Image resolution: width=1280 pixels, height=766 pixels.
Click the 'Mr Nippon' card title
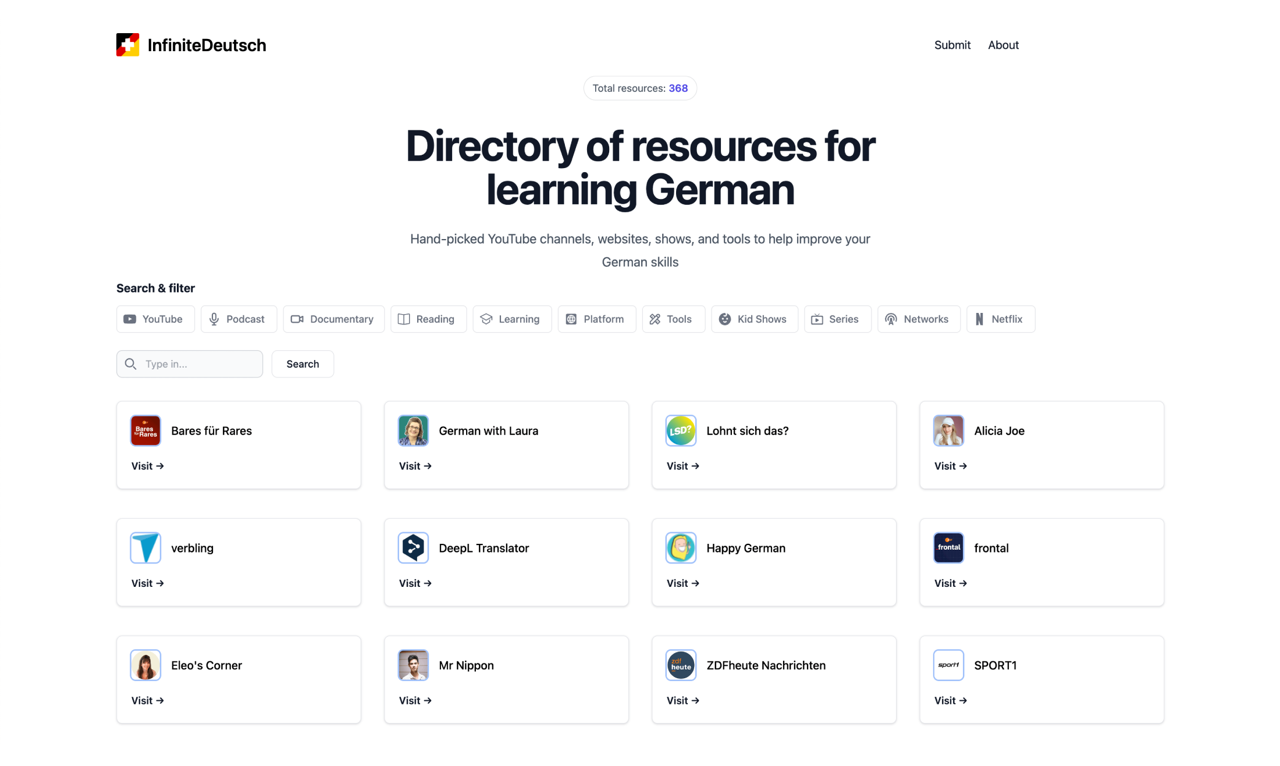pos(467,665)
